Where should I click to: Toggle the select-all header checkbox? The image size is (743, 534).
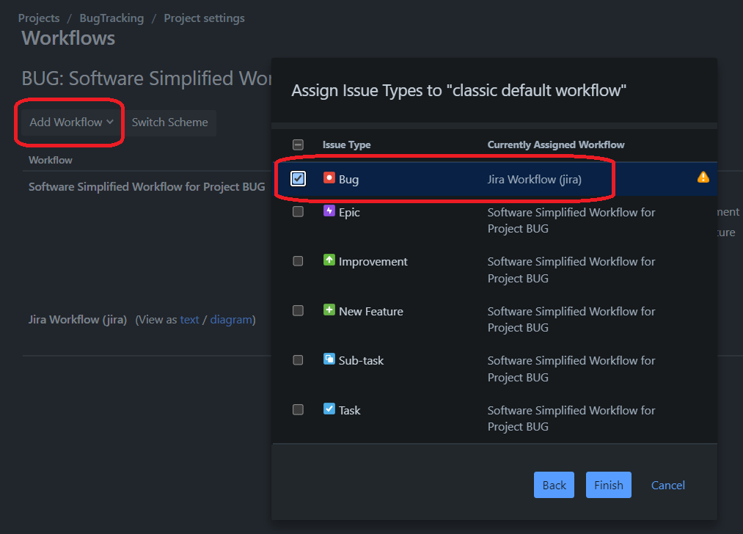298,145
